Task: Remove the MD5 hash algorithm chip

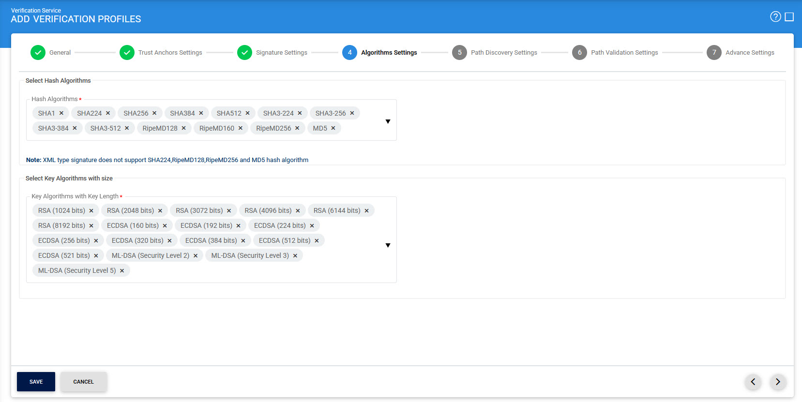Action: pos(333,128)
